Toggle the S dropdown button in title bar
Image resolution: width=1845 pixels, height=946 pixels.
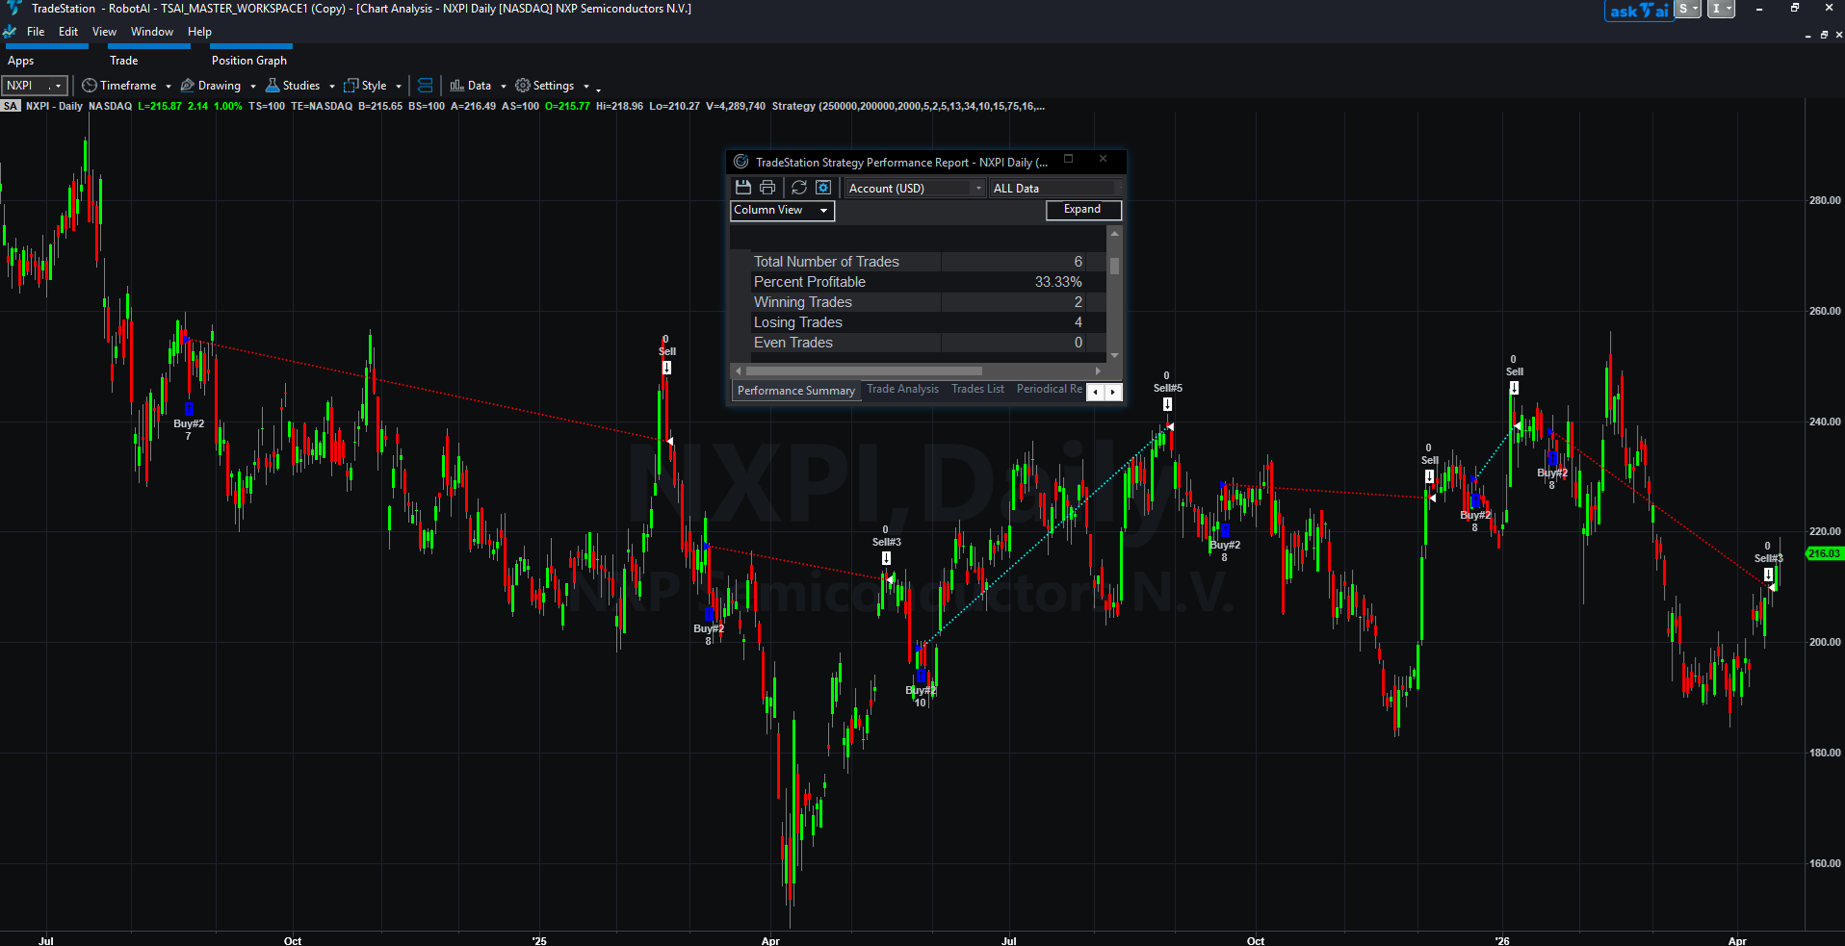pyautogui.click(x=1688, y=9)
